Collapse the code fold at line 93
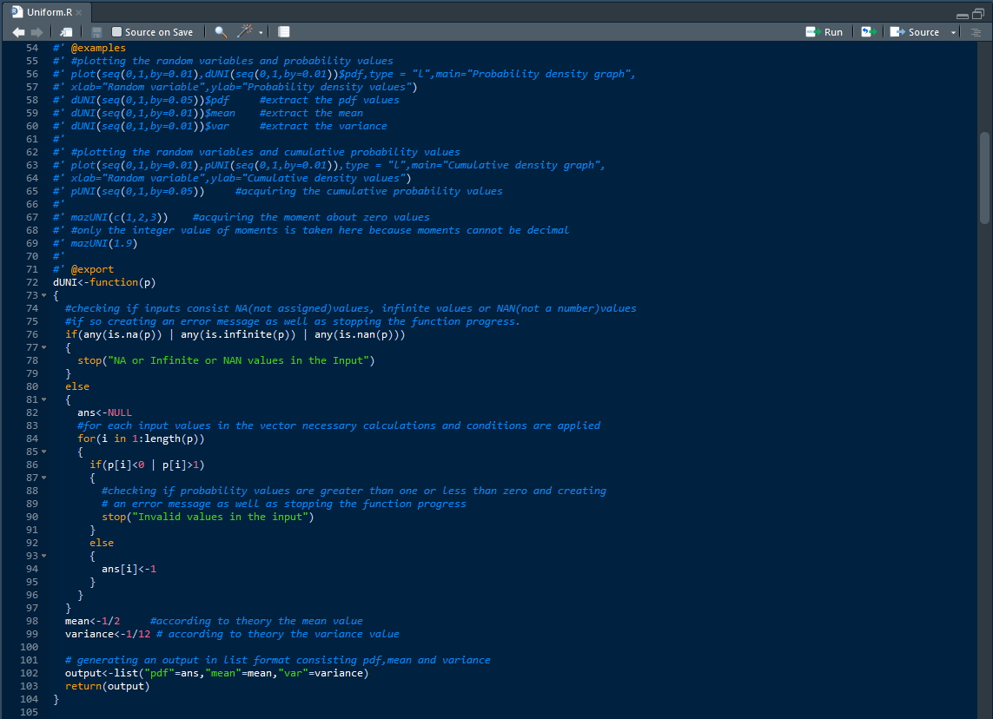This screenshot has height=719, width=993. (43, 557)
